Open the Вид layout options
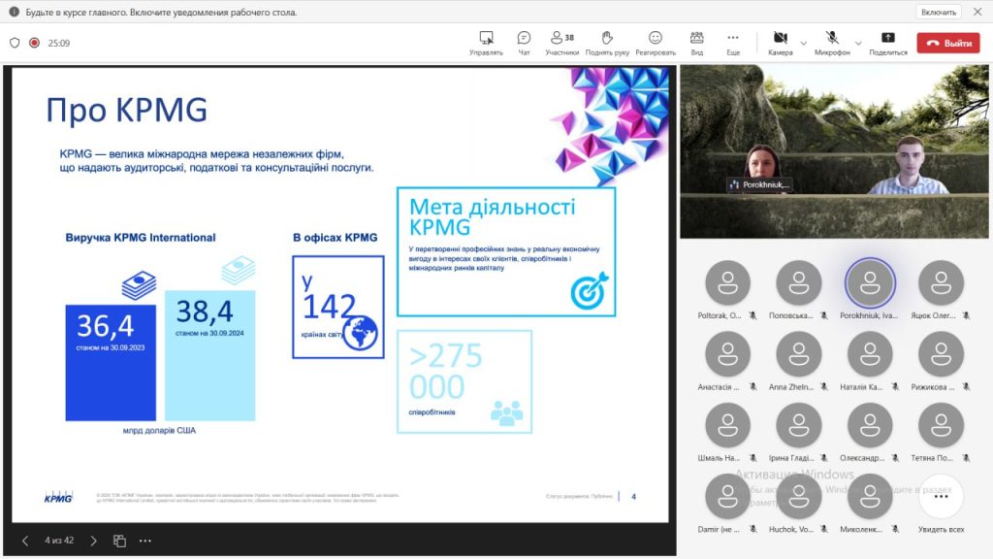 click(696, 43)
